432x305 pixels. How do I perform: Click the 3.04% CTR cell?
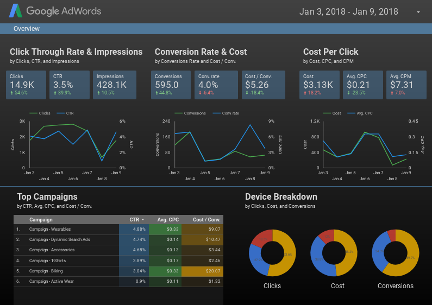pos(134,271)
